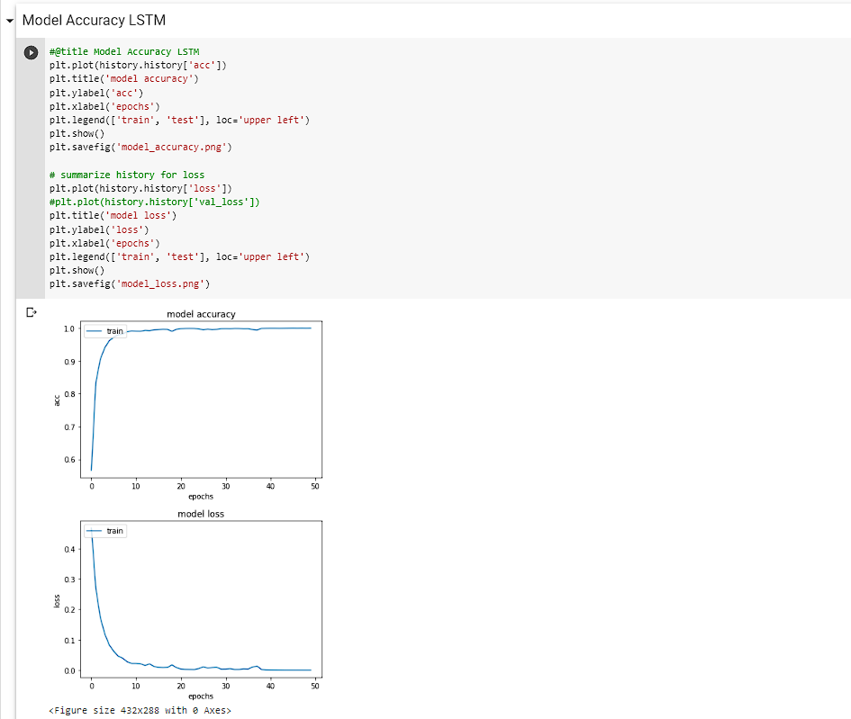Viewport: 851px width, 719px height.
Task: Click the line plt.title('model loss')
Action: point(113,215)
